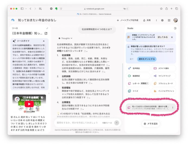Viewport: 188px width, 145px height.
Task: Open the Google apps grid icon
Action: pyautogui.click(x=169, y=20)
